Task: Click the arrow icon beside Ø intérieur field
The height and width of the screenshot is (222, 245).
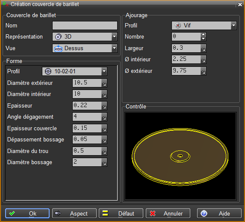Action: pyautogui.click(x=204, y=60)
